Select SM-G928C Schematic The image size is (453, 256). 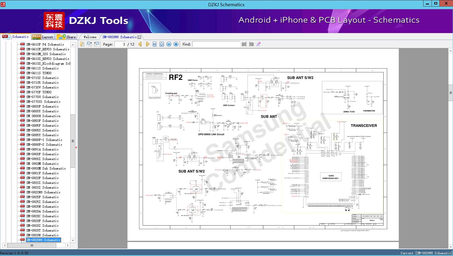tap(42, 216)
